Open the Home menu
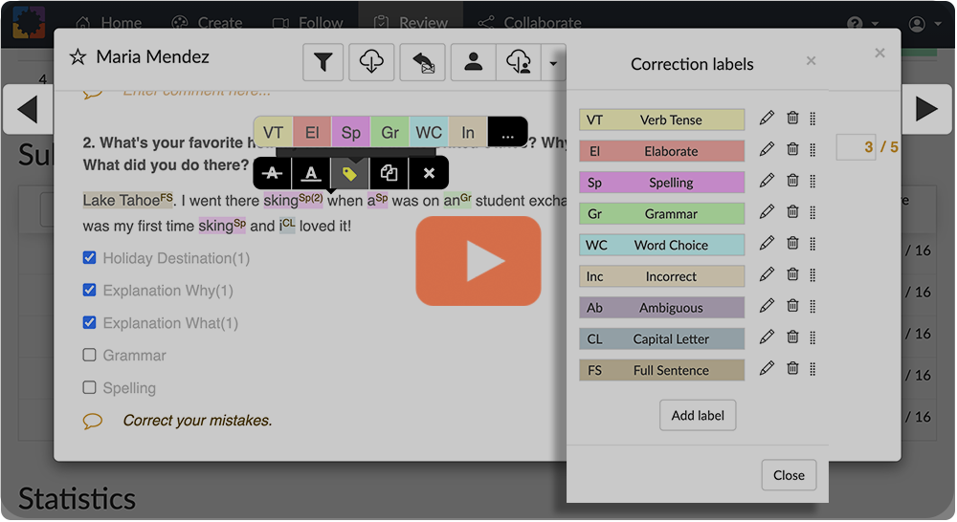This screenshot has width=957, height=522. pos(109,23)
